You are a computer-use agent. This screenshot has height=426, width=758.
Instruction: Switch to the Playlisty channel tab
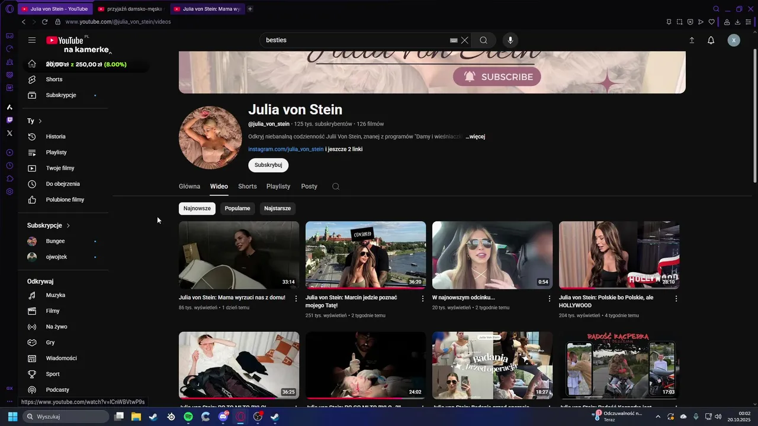[x=278, y=186]
